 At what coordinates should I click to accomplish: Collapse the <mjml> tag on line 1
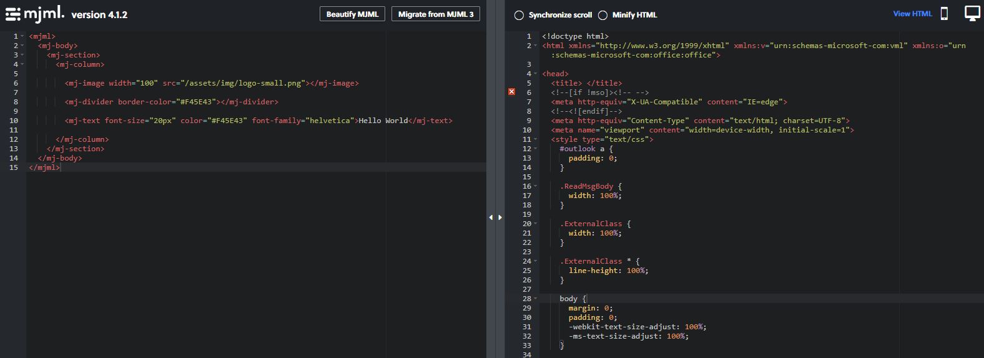coord(22,36)
